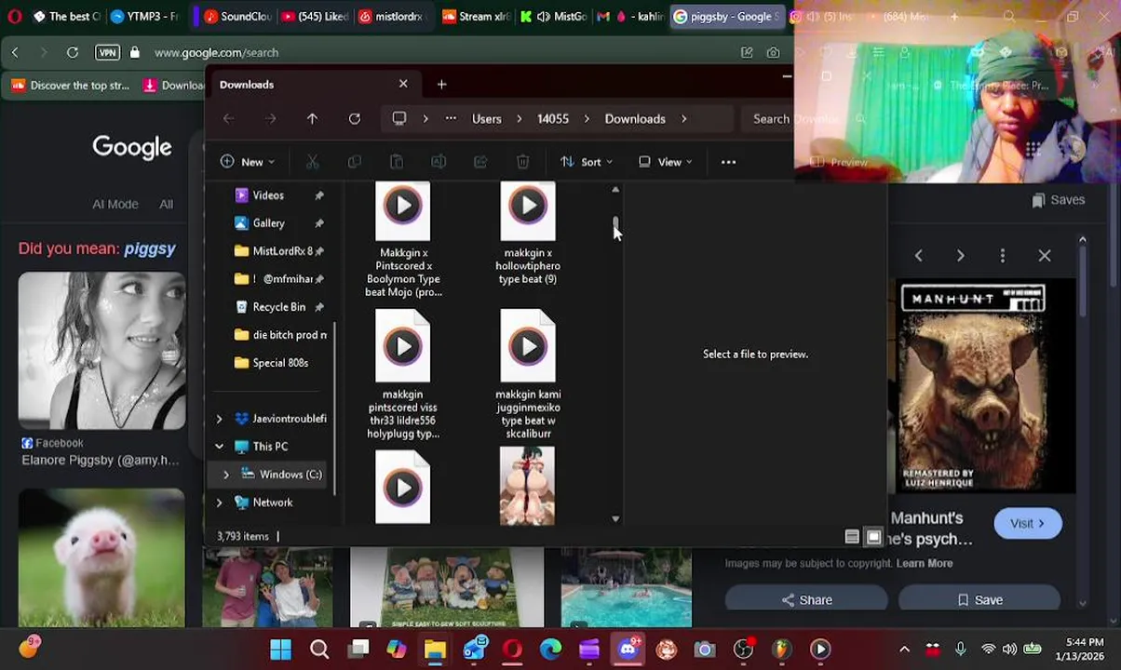Click the file list scroll-down arrow
The height and width of the screenshot is (670, 1121).
[615, 518]
